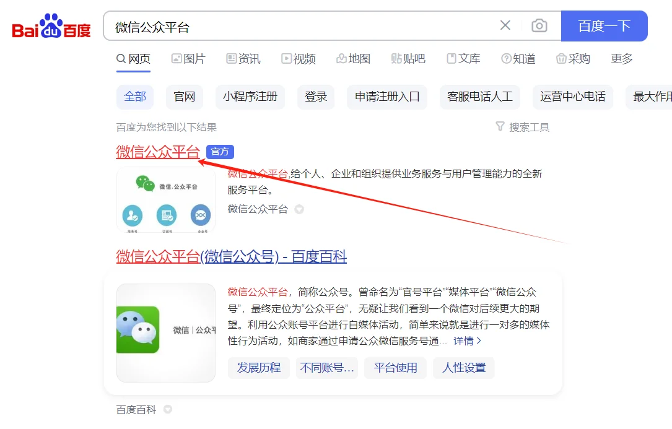
Task: Expand the 更多 menu
Action: point(622,59)
